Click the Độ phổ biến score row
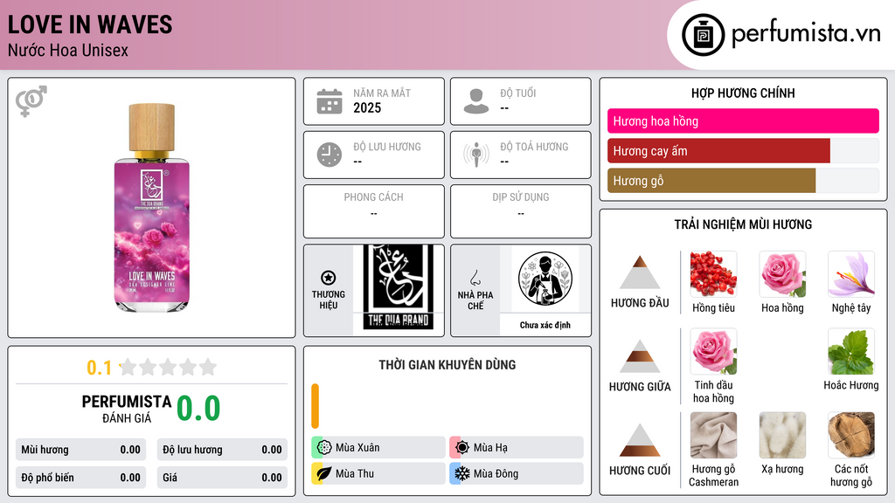 click(x=80, y=478)
